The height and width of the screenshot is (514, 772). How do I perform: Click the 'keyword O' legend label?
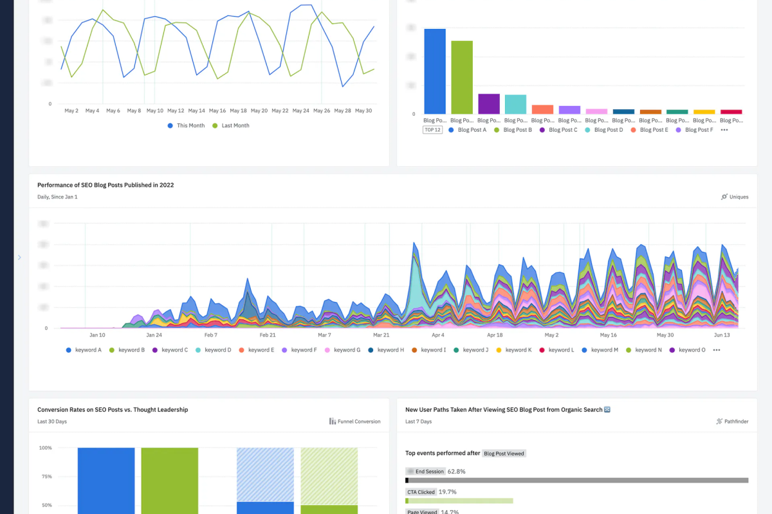pos(692,350)
